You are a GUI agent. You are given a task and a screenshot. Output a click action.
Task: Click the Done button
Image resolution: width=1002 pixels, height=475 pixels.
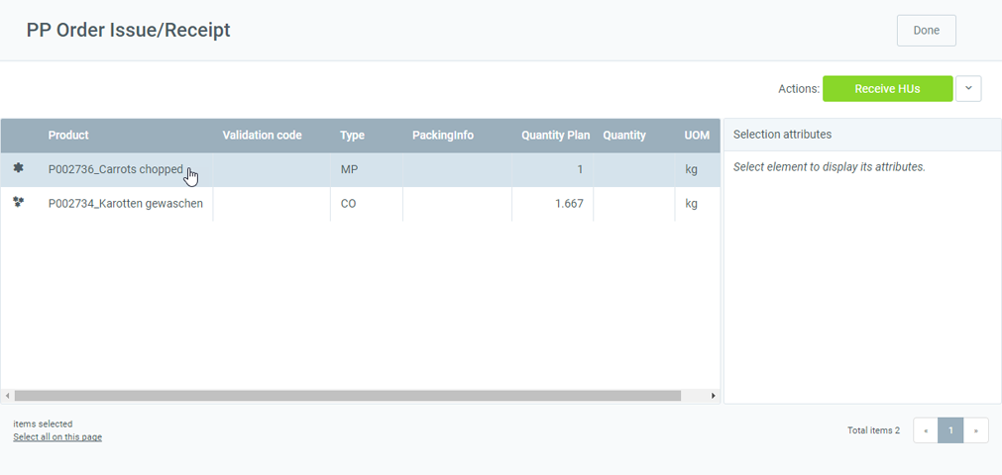(x=926, y=31)
